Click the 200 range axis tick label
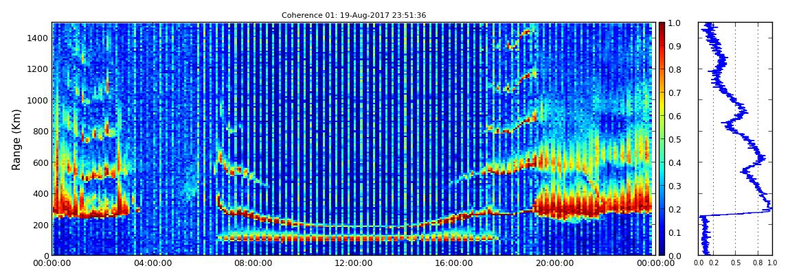Screen dimensions: 790x279 tap(41, 225)
